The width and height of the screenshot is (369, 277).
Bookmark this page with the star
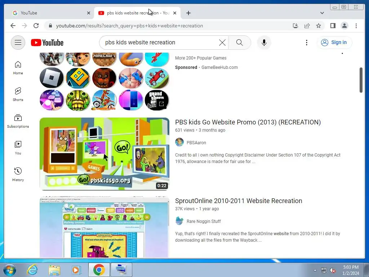[319, 26]
